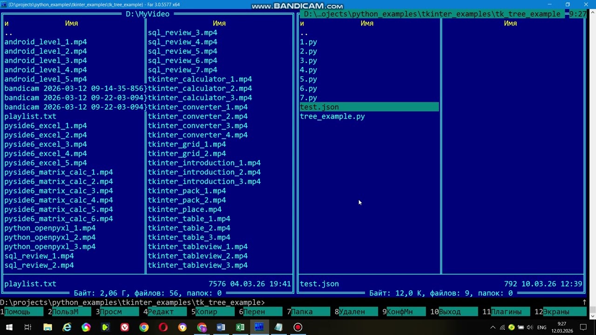Click Bandicam red record taskbar icon
Viewport: 596px width, 335px height.
click(x=298, y=327)
